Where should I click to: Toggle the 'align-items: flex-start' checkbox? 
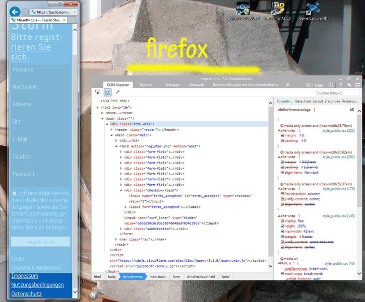coord(282,173)
